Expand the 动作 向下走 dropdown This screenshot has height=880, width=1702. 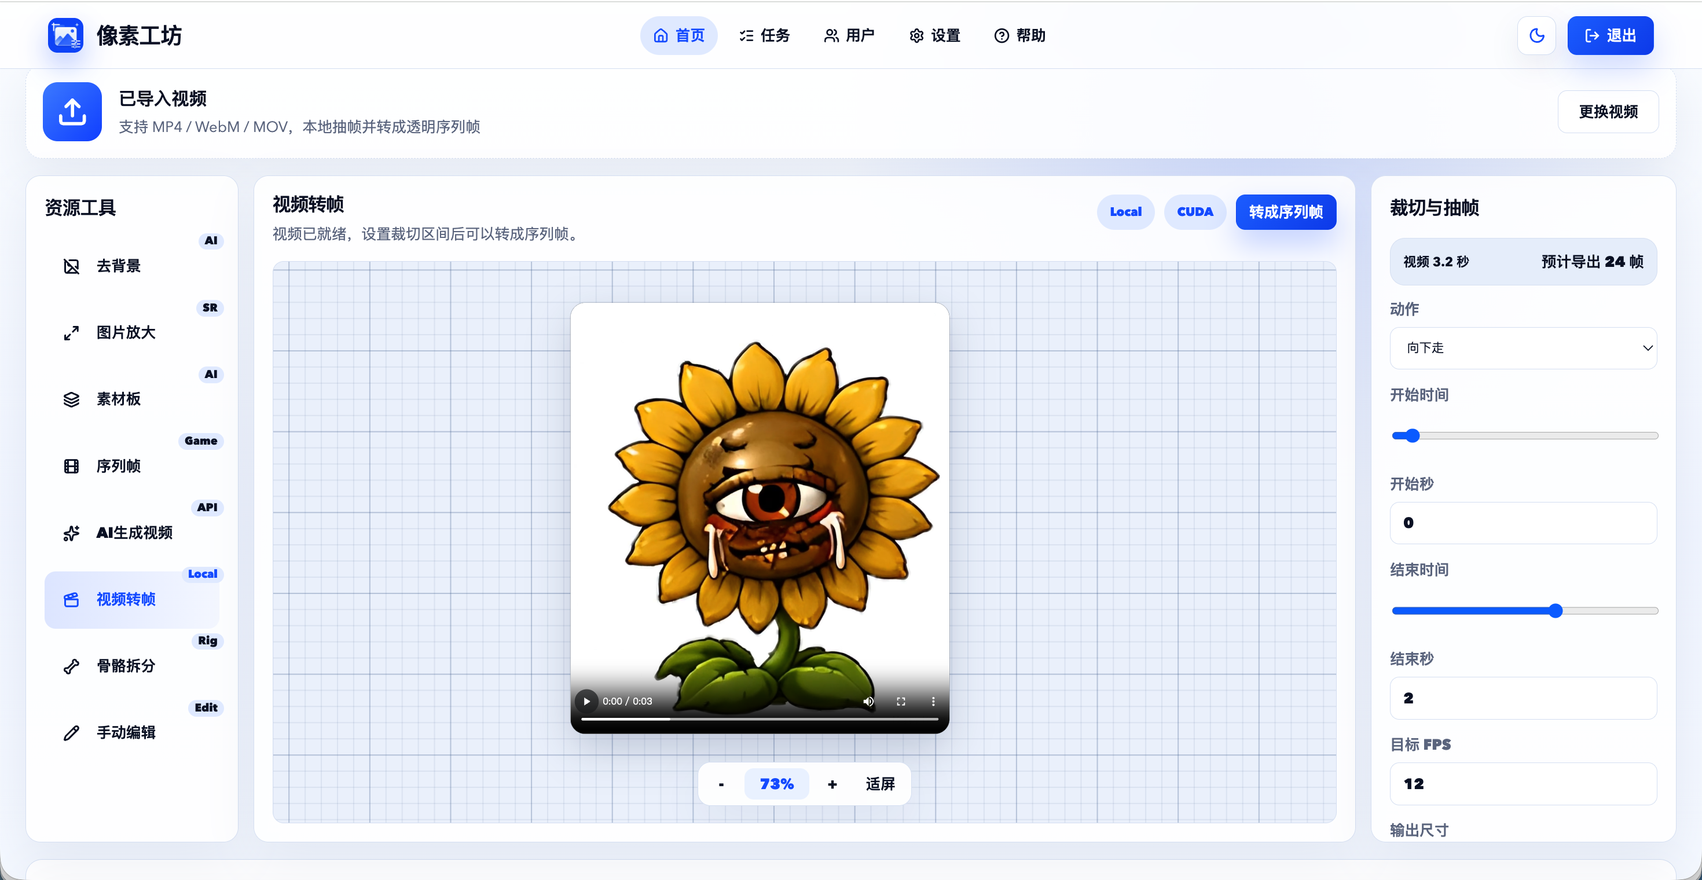pyautogui.click(x=1523, y=348)
